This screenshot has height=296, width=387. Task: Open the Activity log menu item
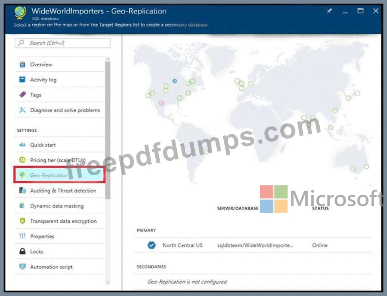[60, 80]
